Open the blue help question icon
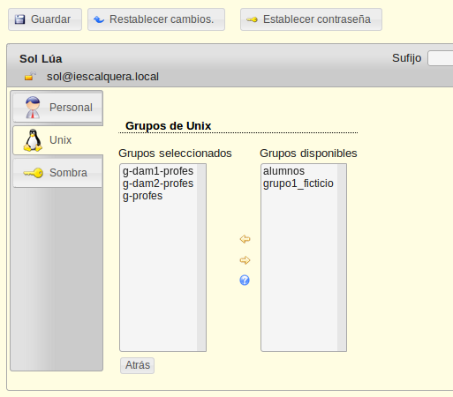This screenshot has width=453, height=397. pyautogui.click(x=245, y=281)
